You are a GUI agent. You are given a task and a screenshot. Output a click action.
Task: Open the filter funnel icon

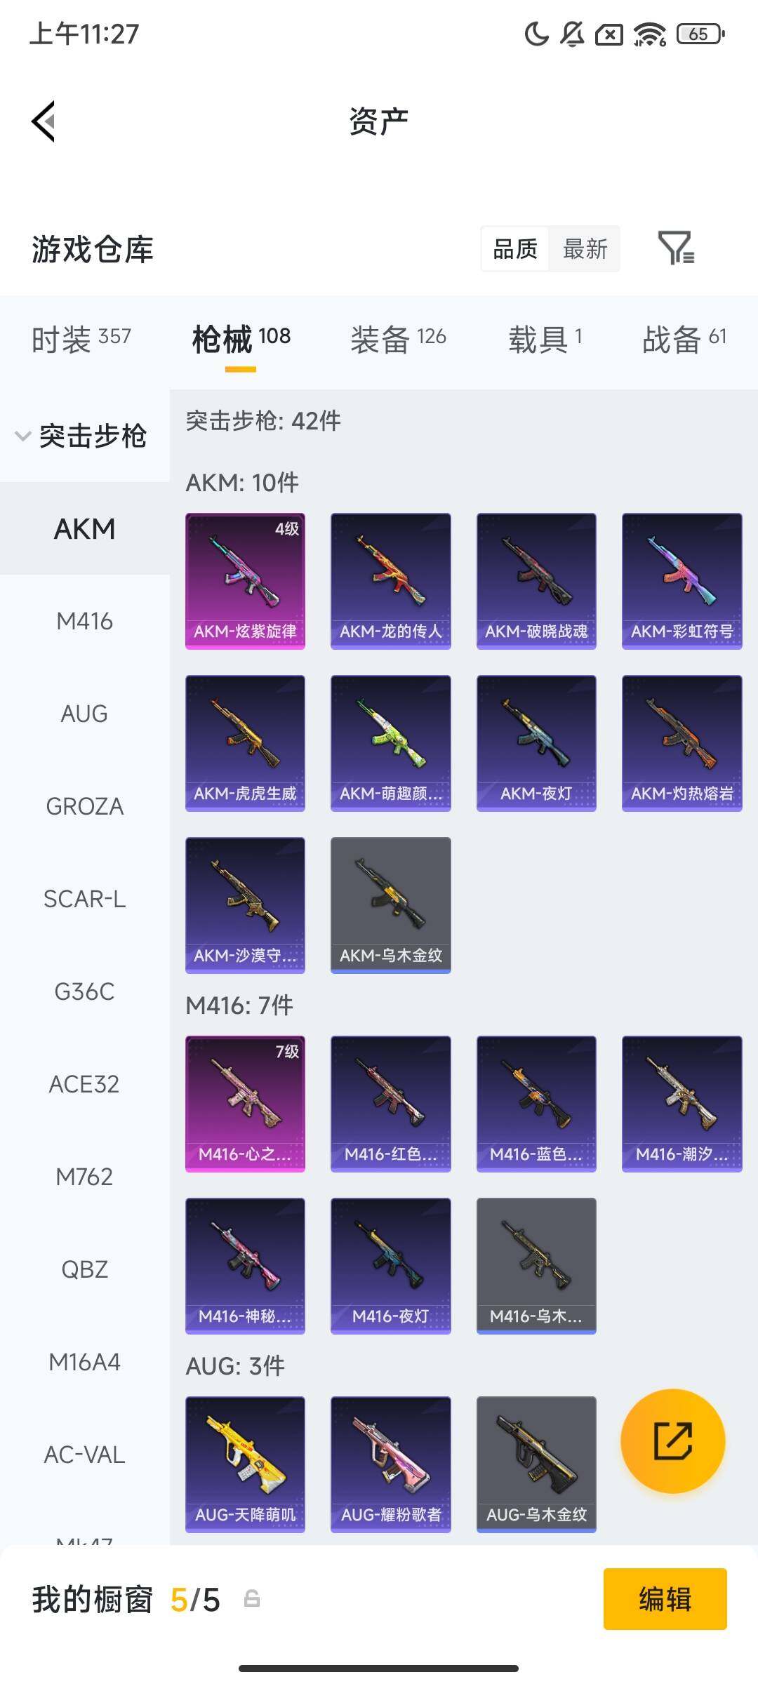coord(677,248)
